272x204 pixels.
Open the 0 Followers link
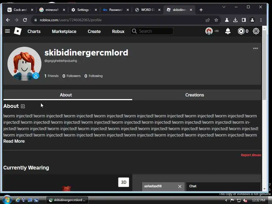point(71,76)
